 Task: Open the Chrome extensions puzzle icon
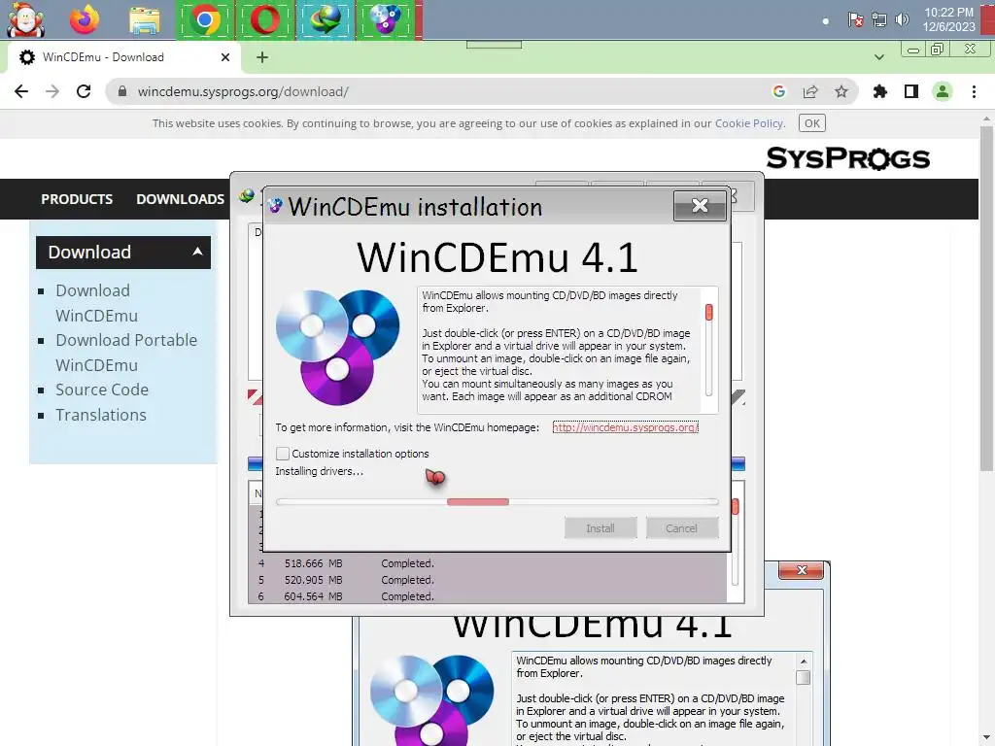coord(880,91)
